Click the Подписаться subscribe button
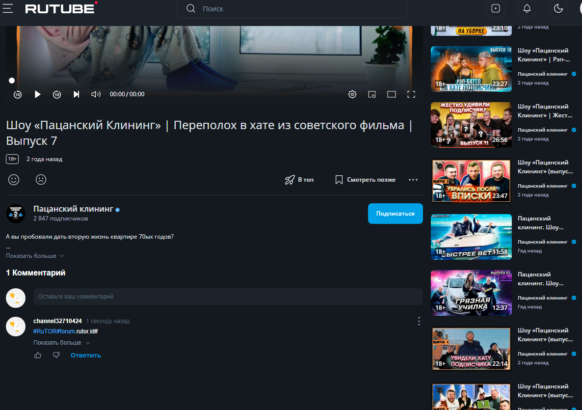The image size is (582, 410). tap(396, 214)
